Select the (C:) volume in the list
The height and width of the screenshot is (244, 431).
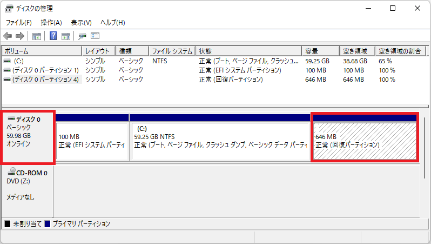(x=19, y=61)
